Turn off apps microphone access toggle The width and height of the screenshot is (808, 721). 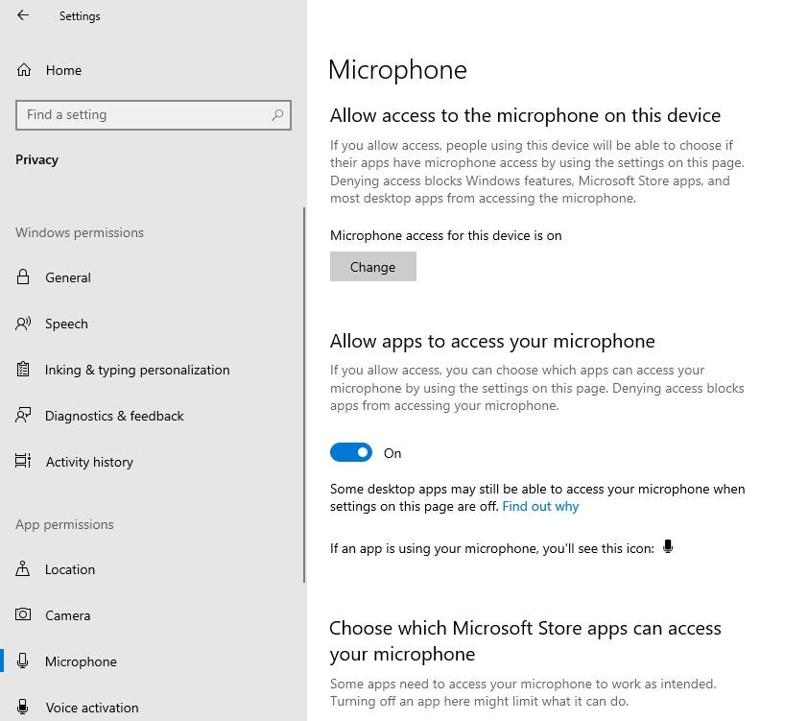[351, 452]
